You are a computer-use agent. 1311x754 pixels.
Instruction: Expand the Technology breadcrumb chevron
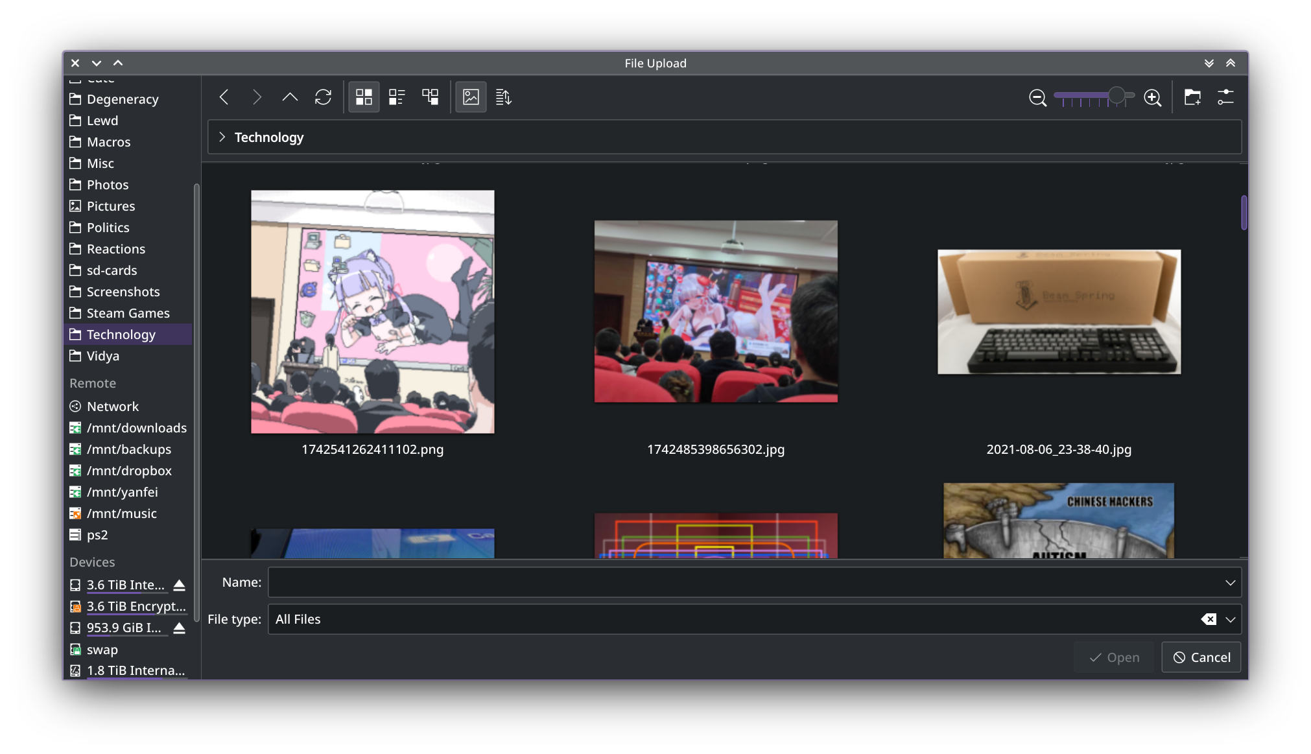pos(222,137)
